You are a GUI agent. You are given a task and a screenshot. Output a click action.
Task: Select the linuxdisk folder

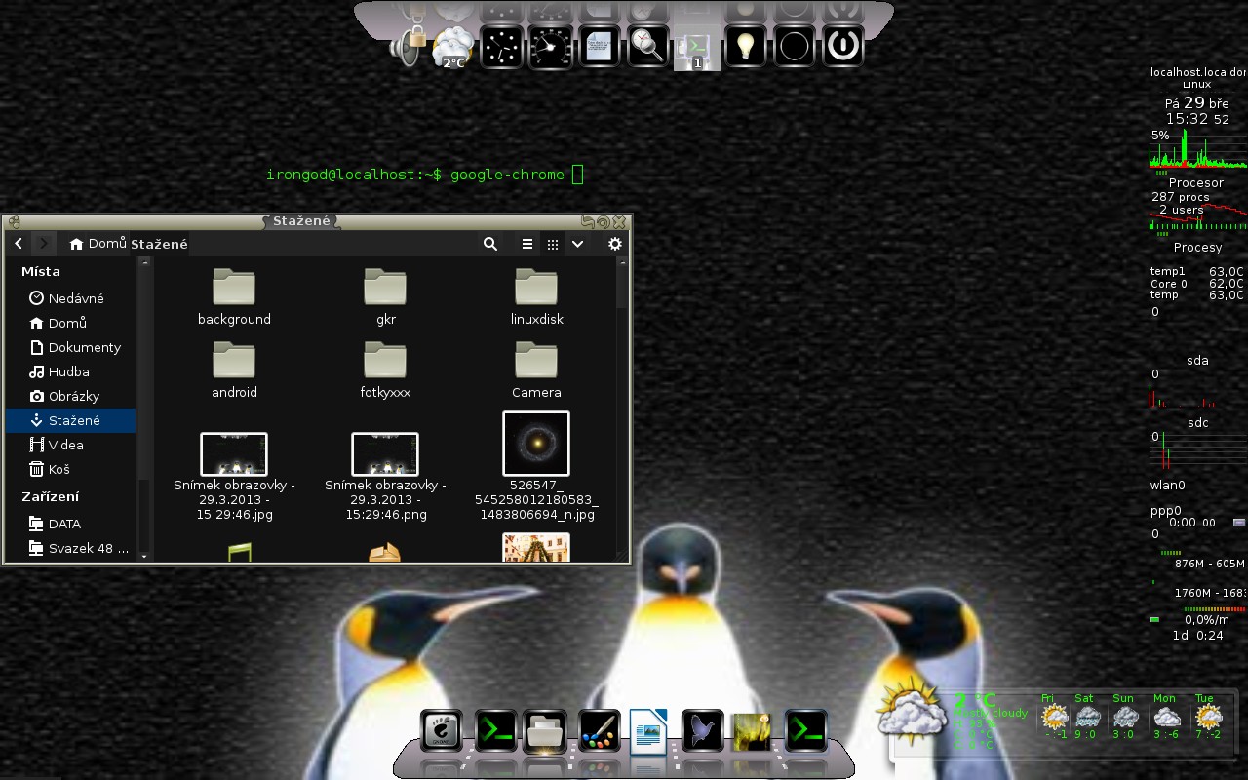(536, 297)
